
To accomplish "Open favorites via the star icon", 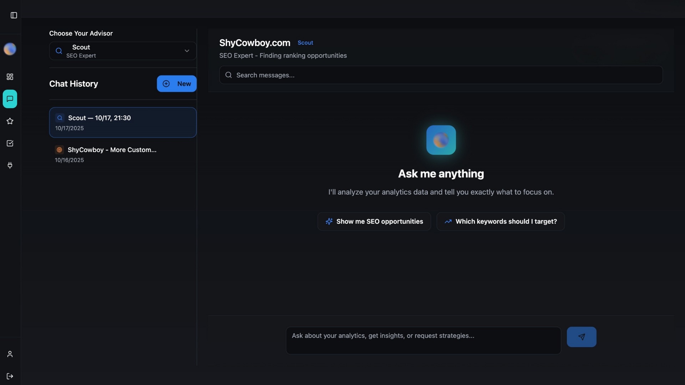I will click(10, 121).
